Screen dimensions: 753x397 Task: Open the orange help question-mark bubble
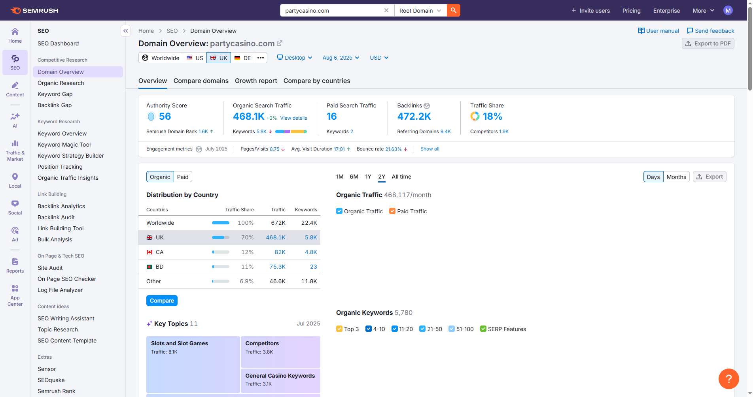(728, 379)
